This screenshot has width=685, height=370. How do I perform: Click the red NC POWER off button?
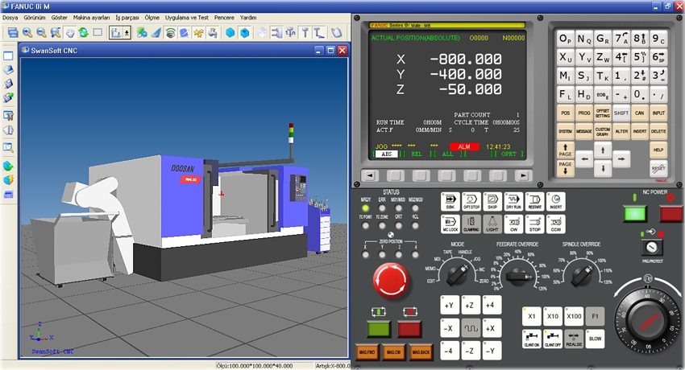[x=670, y=213]
